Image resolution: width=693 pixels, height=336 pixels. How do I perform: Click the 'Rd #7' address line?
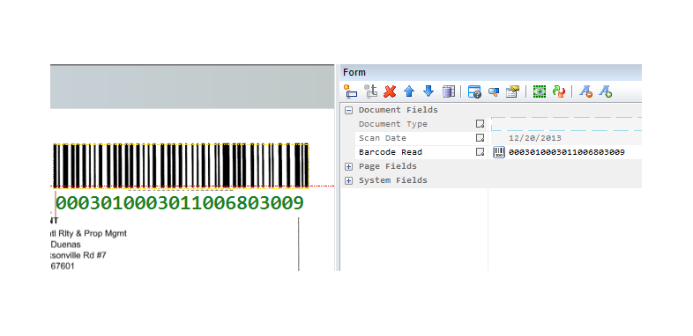point(95,255)
